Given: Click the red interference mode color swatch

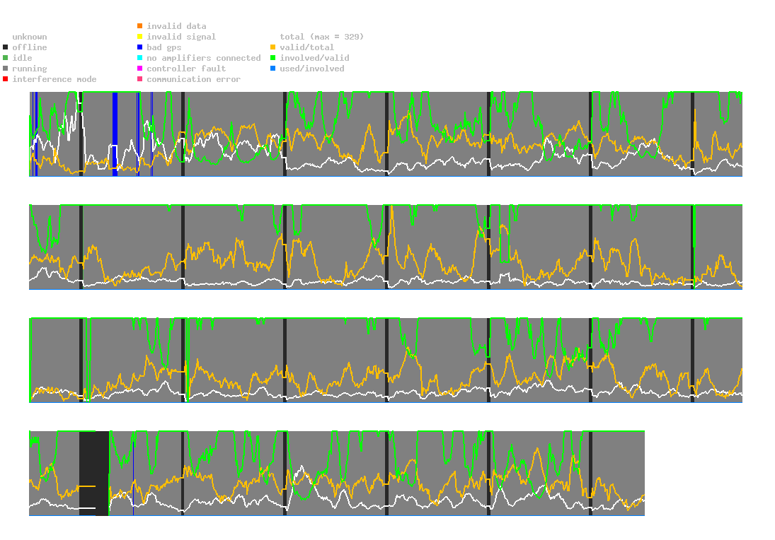Looking at the screenshot, I should click(6, 79).
